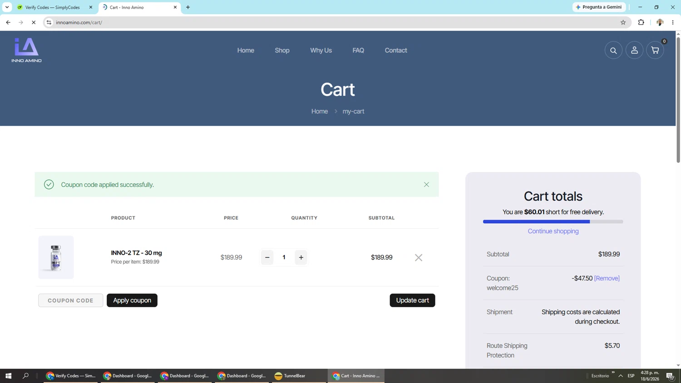This screenshot has width=681, height=383.
Task: Click Pregunta a Gemini button
Action: pos(599,7)
